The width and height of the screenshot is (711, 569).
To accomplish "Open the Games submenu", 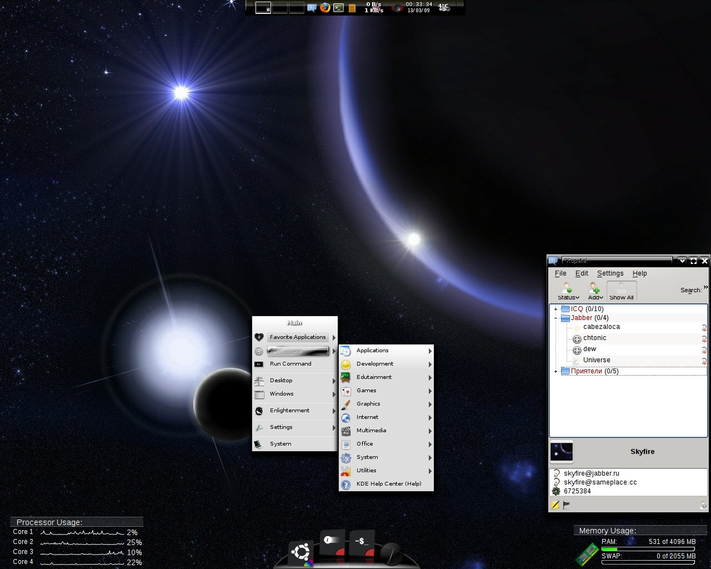I will pyautogui.click(x=386, y=391).
